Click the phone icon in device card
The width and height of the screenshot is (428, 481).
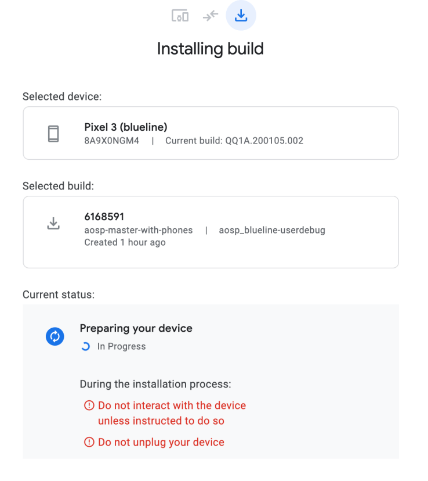[53, 134]
